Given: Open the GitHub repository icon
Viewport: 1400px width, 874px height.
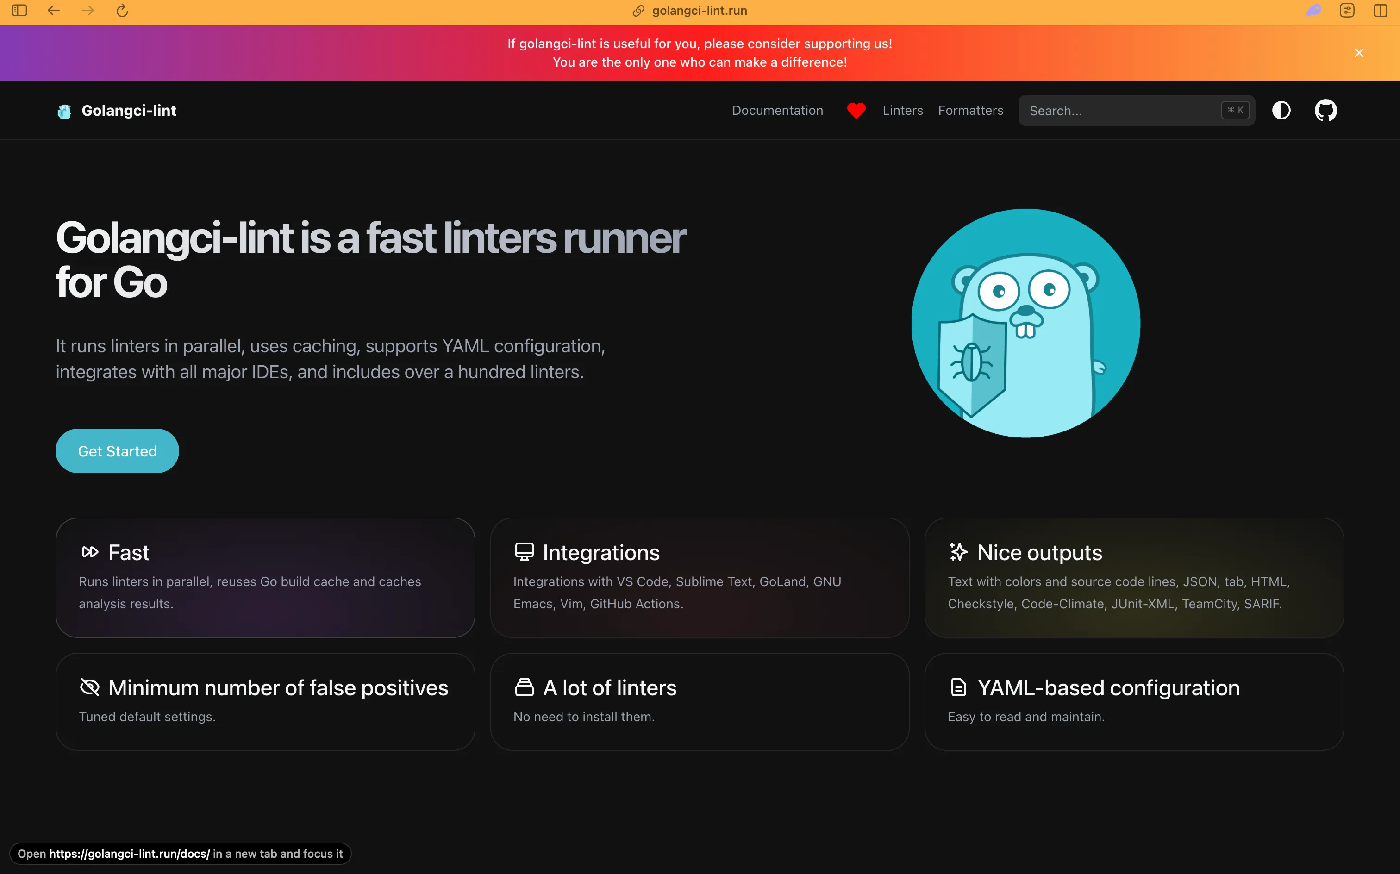Looking at the screenshot, I should [x=1325, y=110].
